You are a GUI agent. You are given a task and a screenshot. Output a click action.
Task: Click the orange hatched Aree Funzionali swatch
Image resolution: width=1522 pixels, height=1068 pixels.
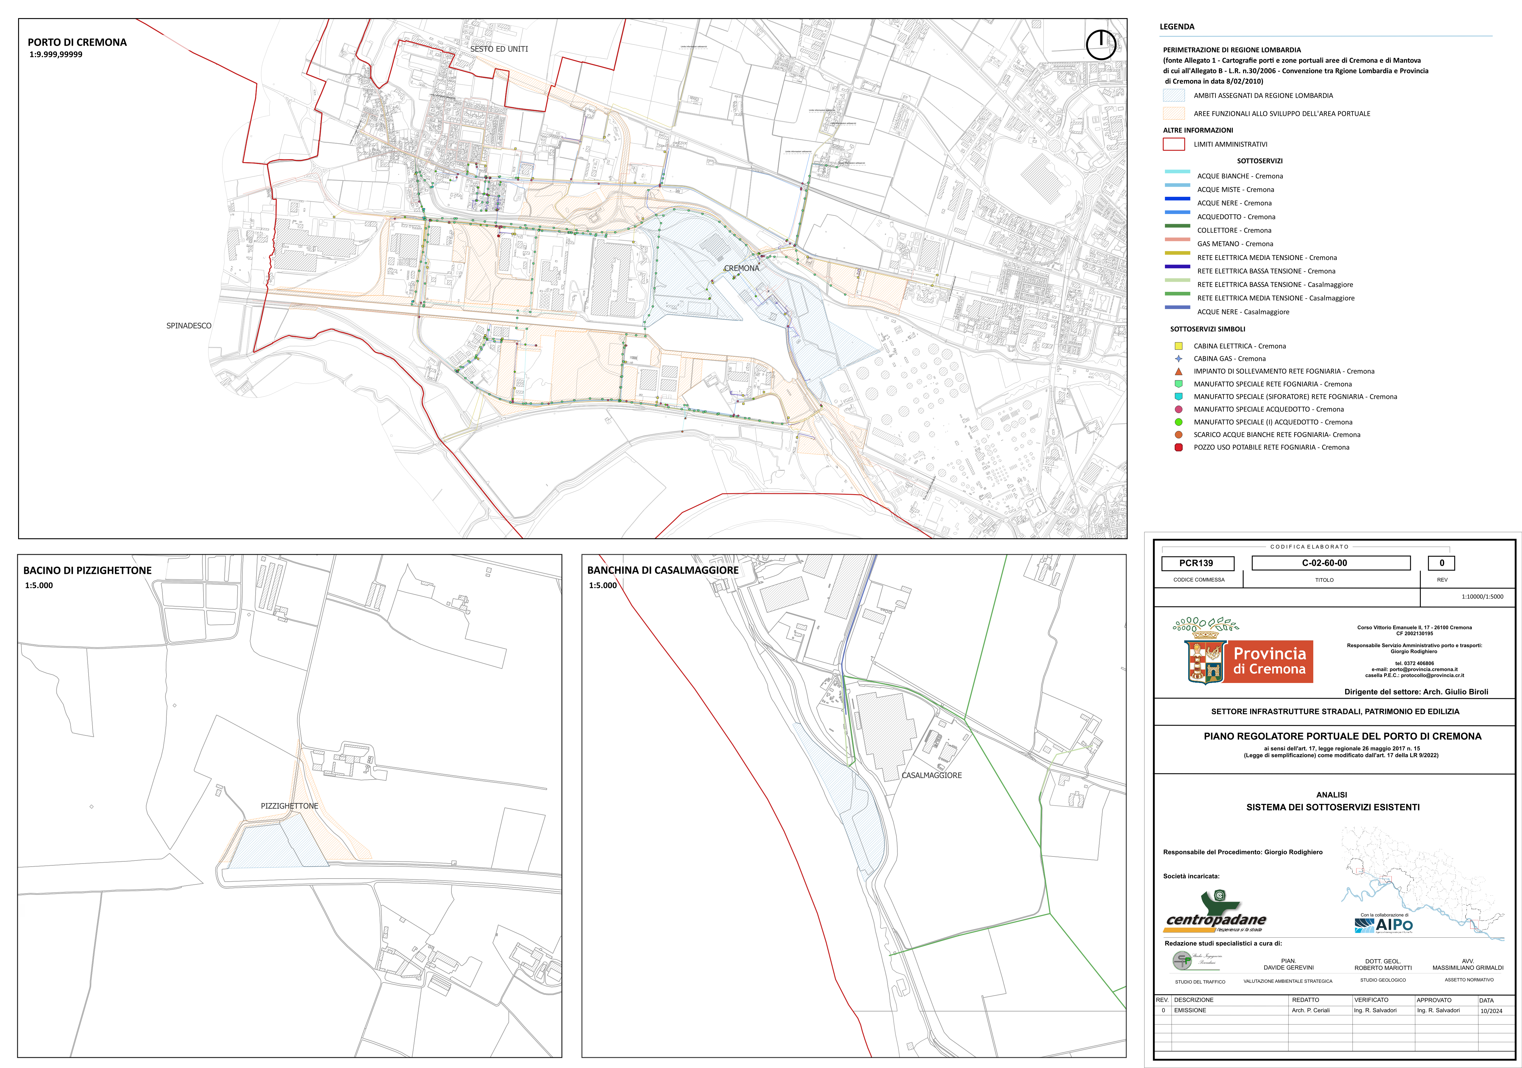click(1174, 113)
